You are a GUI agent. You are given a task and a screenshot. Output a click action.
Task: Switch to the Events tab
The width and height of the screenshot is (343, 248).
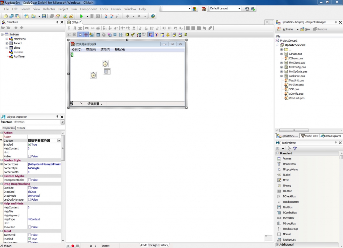(x=21, y=128)
